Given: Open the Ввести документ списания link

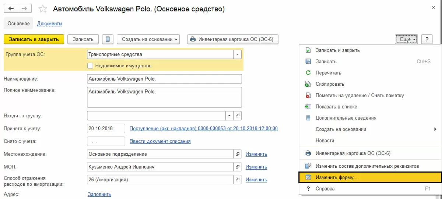Looking at the screenshot, I should pos(160,141).
